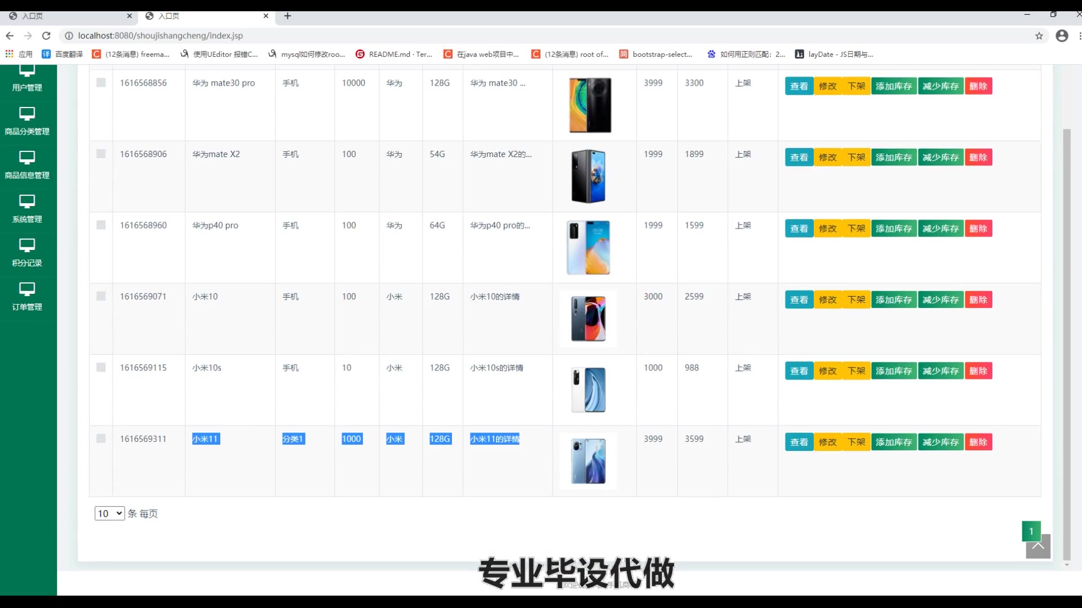The image size is (1082, 608).
Task: Click the 小米11的详情 cell text
Action: (495, 439)
